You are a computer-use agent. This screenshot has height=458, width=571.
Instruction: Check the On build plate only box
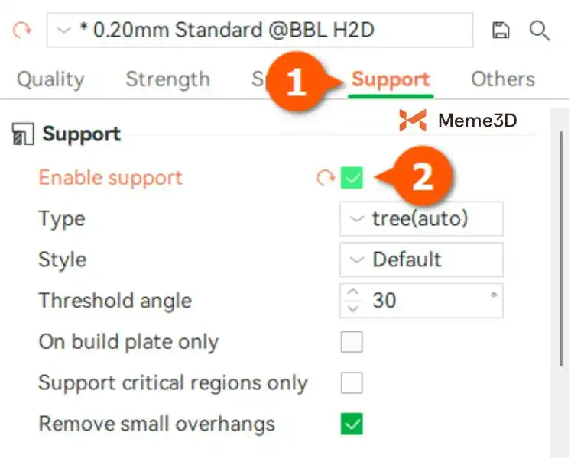pos(352,342)
